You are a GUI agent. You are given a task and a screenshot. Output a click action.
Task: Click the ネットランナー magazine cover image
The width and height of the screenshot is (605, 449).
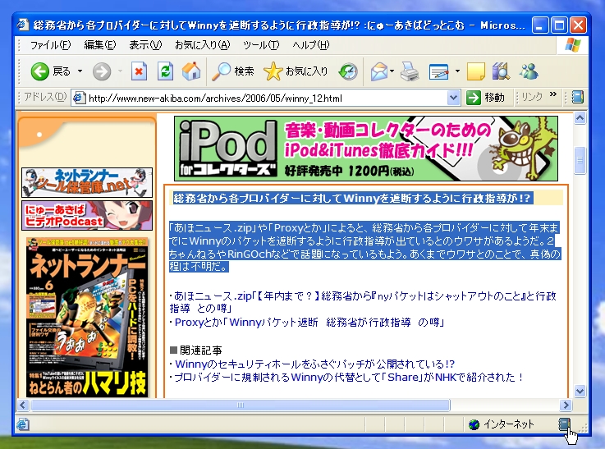pyautogui.click(x=87, y=318)
